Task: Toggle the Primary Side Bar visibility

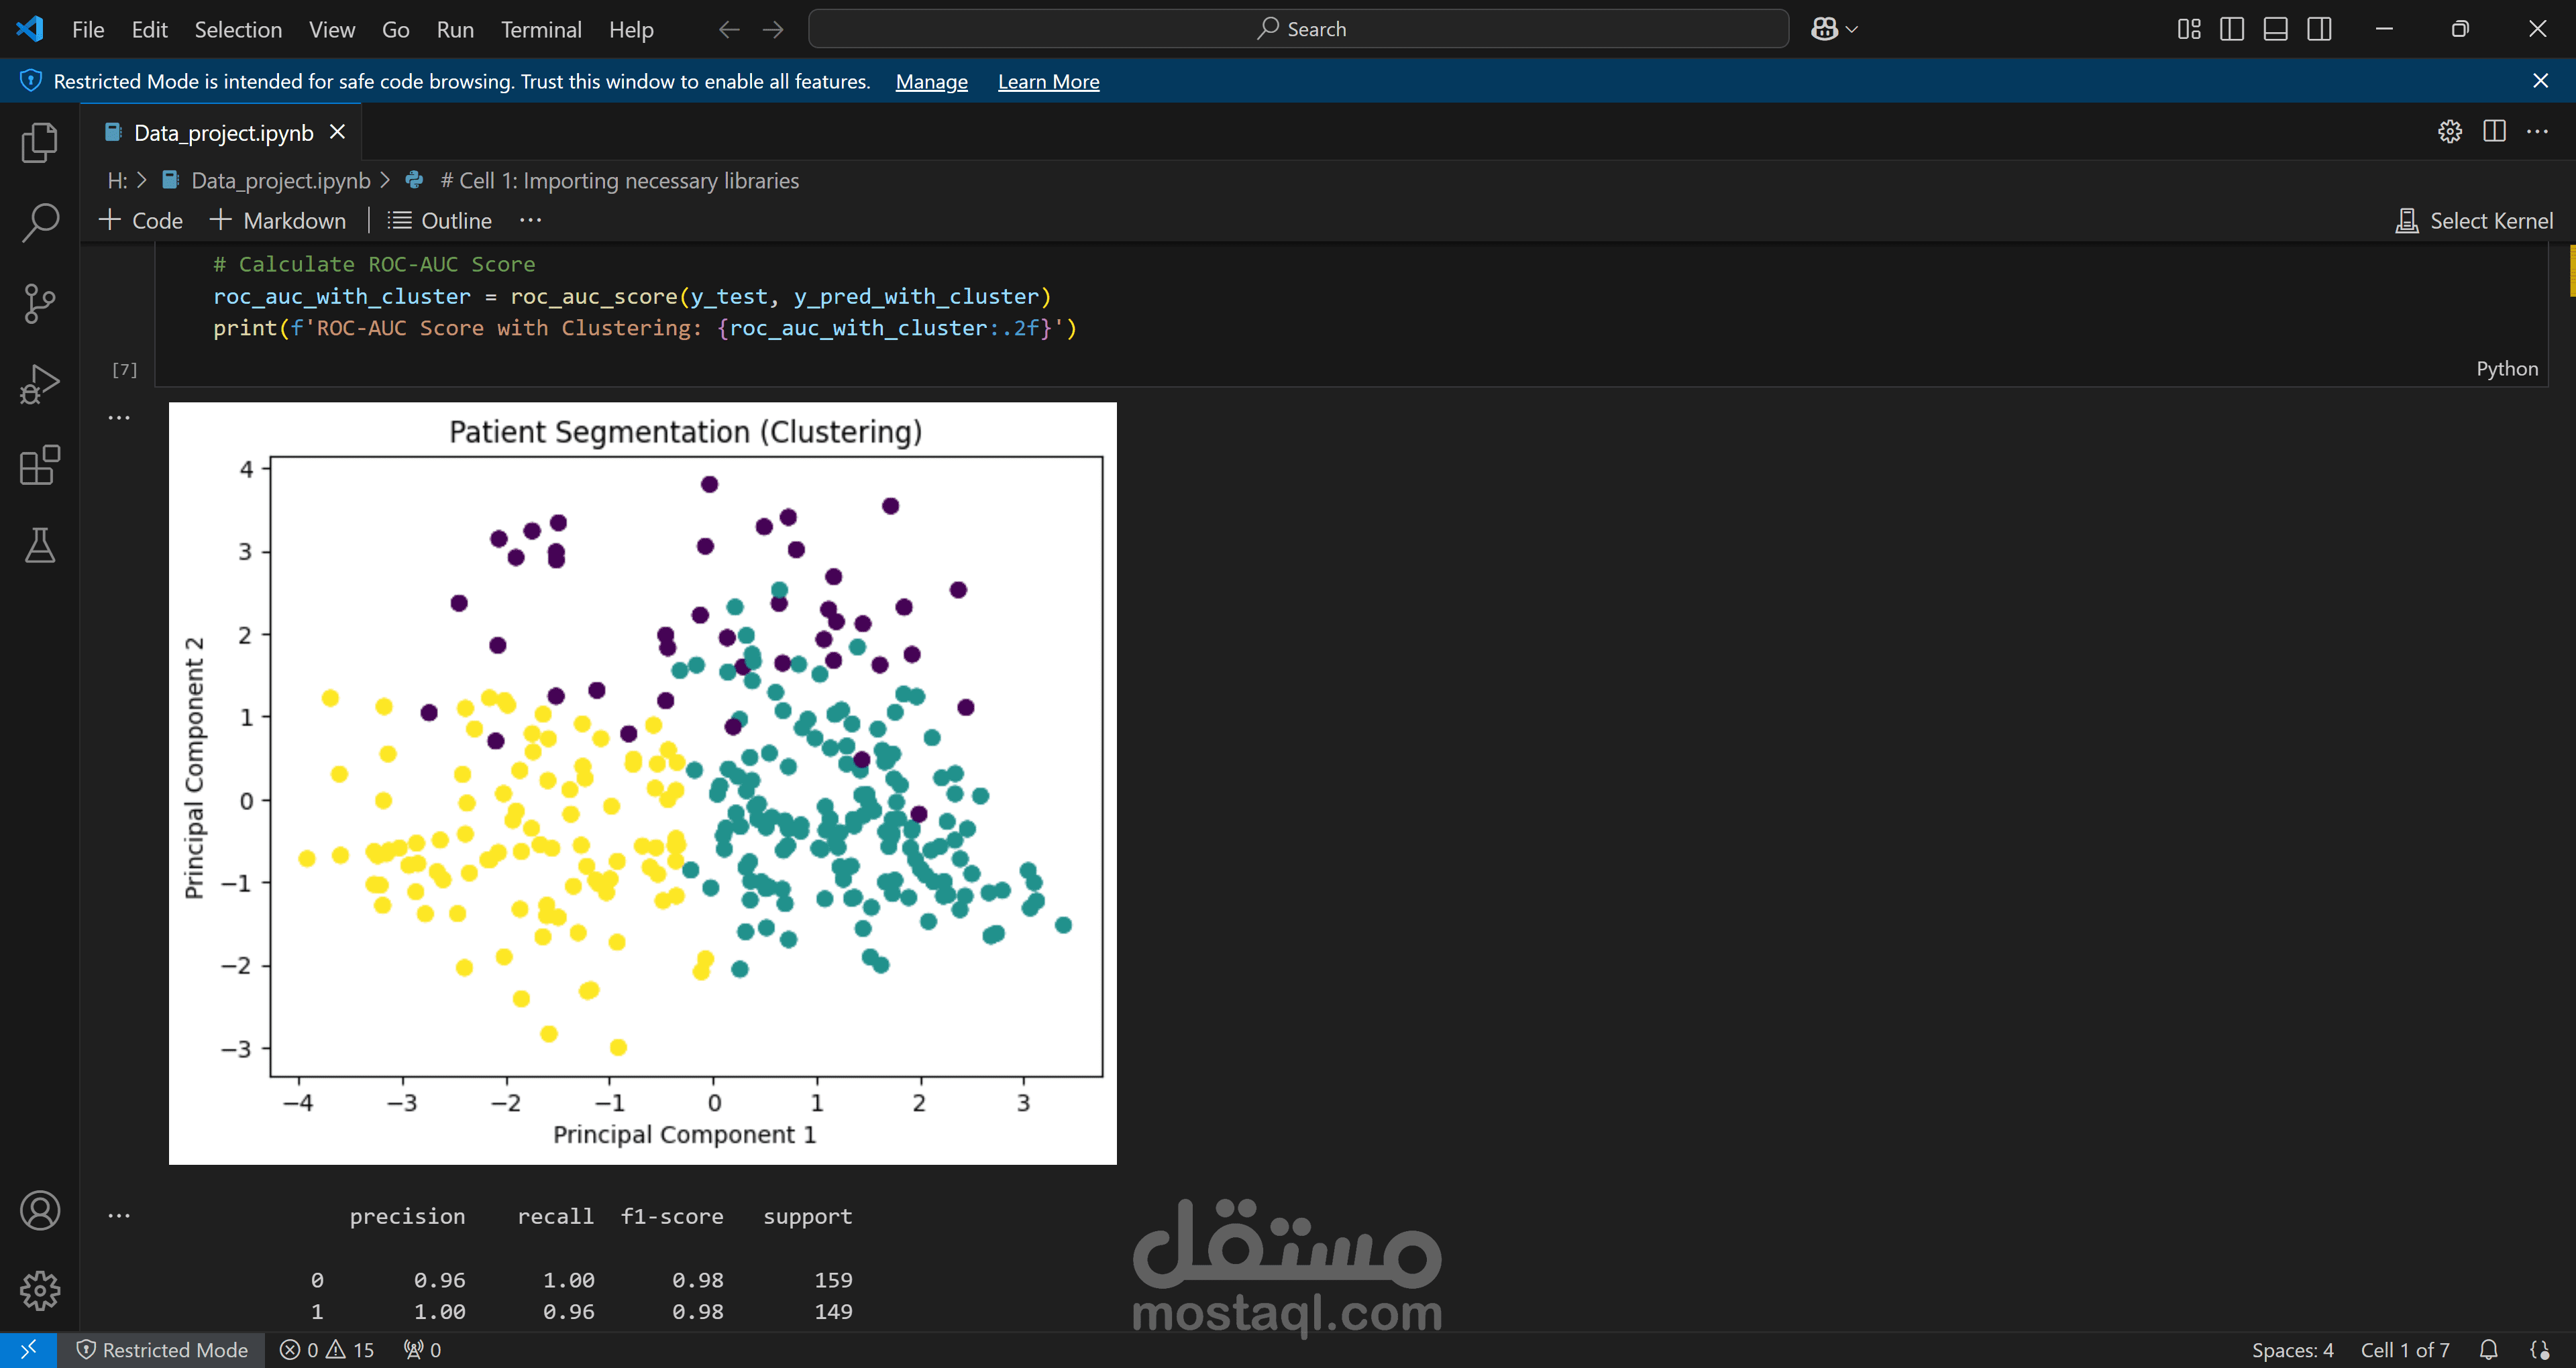Action: 2232,29
